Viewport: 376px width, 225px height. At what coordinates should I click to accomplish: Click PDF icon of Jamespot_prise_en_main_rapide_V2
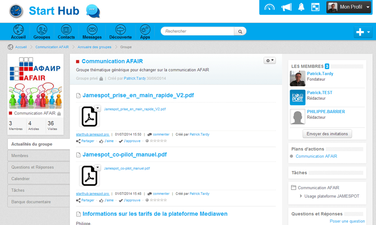pyautogui.click(x=89, y=117)
